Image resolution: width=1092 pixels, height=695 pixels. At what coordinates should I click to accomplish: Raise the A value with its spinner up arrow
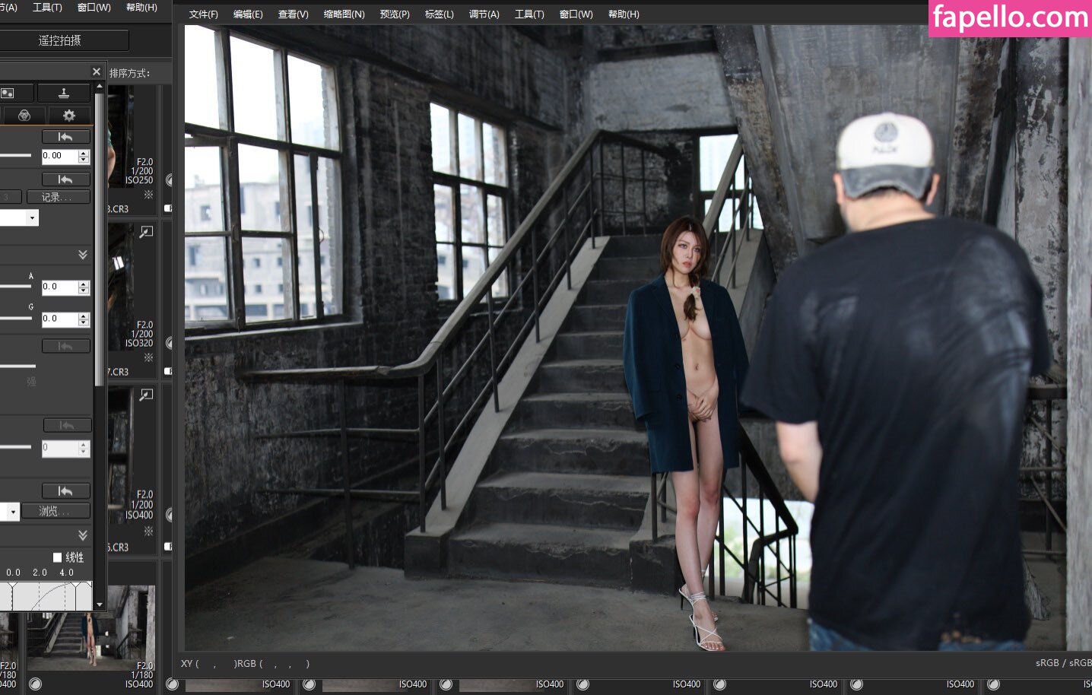tap(84, 284)
